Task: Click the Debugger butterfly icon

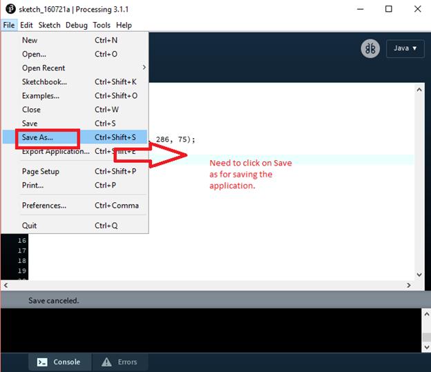Action: click(x=370, y=48)
